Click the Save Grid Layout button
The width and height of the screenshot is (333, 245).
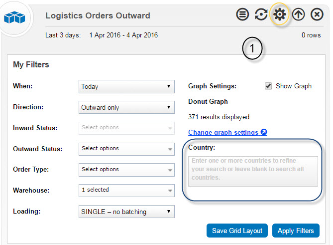[237, 231]
